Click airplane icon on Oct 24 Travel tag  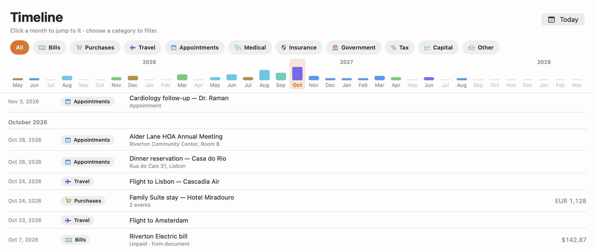[x=68, y=182]
